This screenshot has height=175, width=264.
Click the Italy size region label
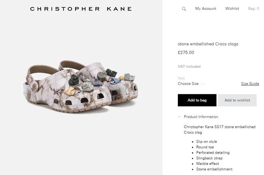point(181,78)
